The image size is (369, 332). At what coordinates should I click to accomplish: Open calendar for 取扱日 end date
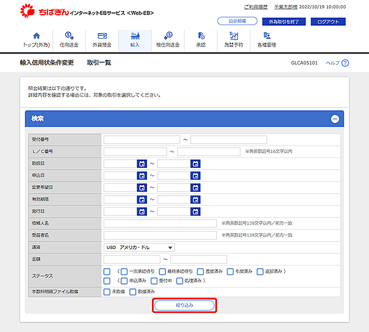coord(196,164)
